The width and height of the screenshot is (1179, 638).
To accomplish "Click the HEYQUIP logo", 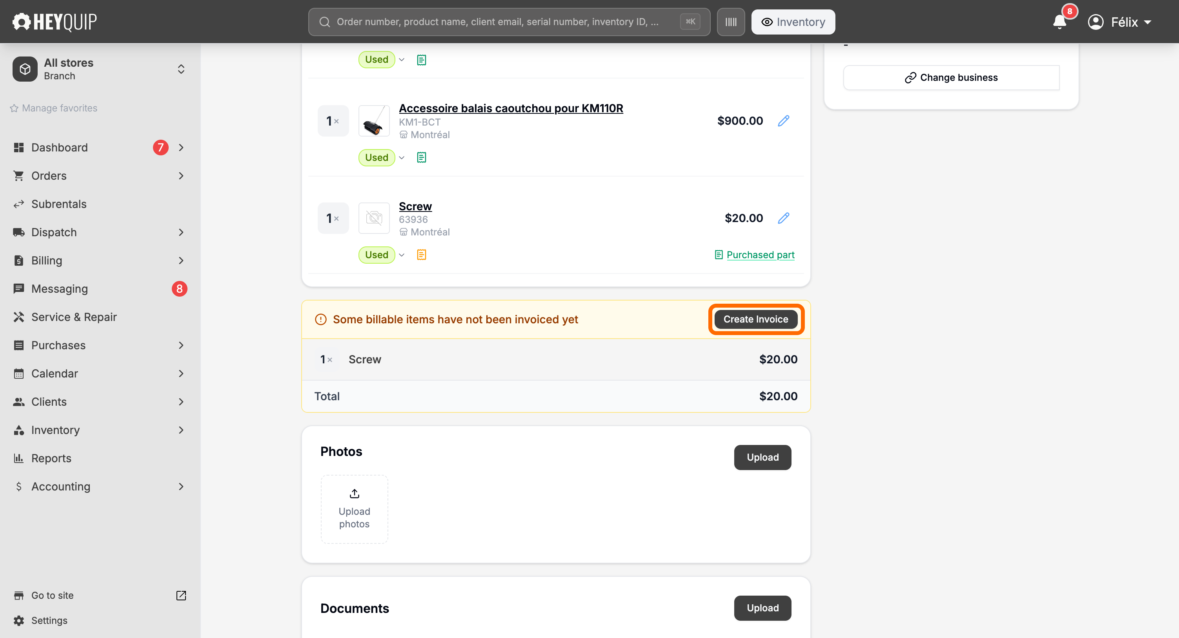I will point(55,22).
